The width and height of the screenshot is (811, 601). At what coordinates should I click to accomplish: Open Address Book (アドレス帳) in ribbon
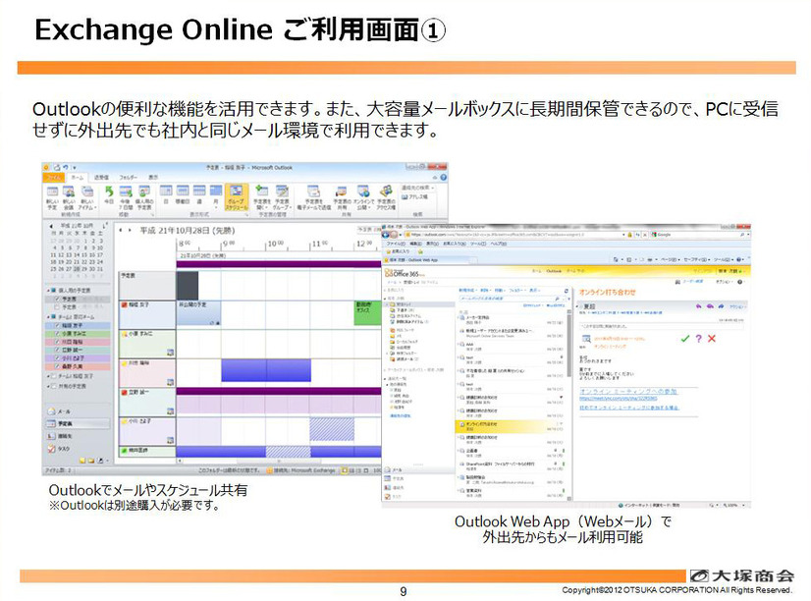414,197
